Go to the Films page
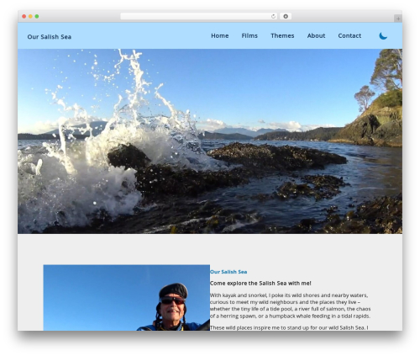Viewport: 420px width, 356px height. point(249,35)
